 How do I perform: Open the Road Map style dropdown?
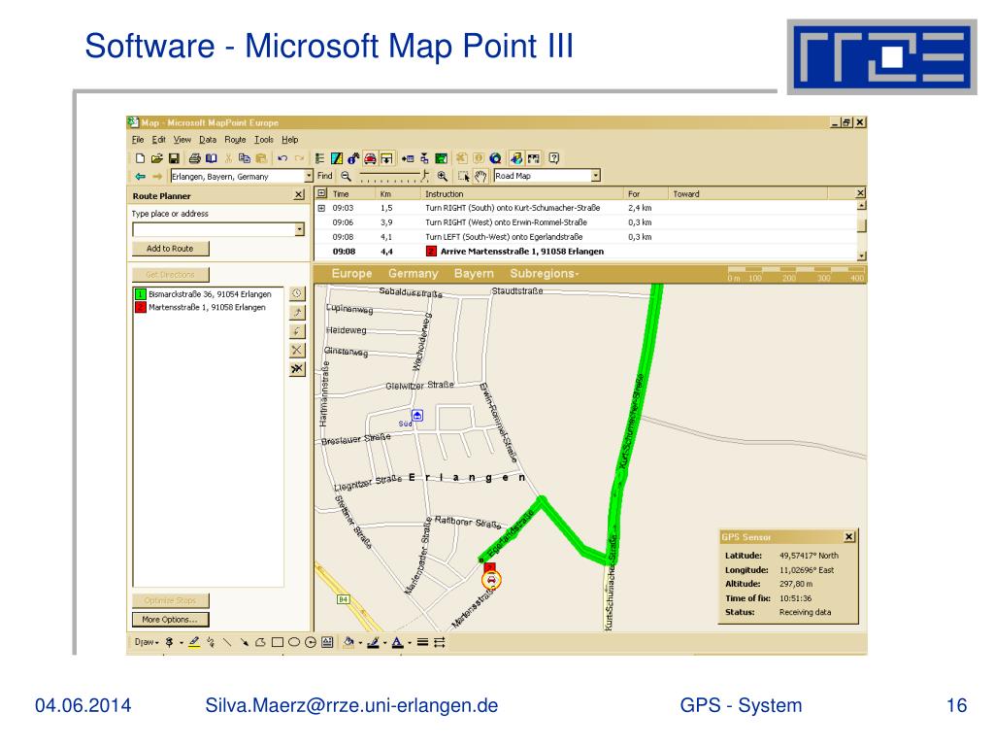596,176
